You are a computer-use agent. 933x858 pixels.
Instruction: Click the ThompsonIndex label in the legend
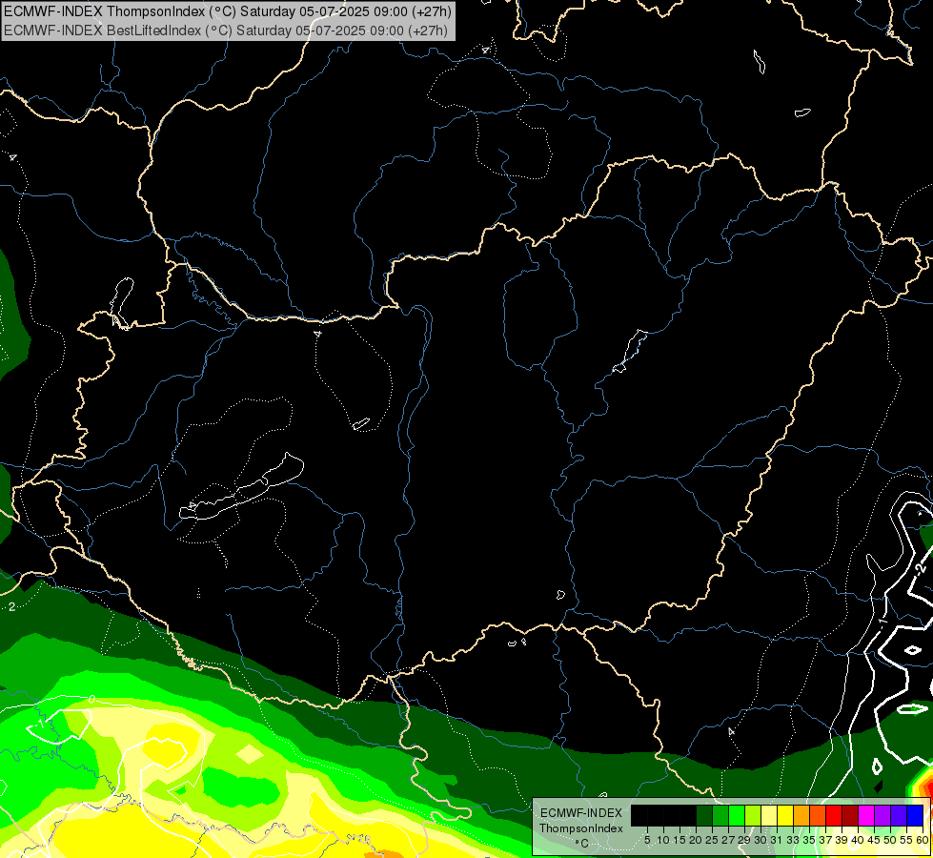tap(580, 828)
